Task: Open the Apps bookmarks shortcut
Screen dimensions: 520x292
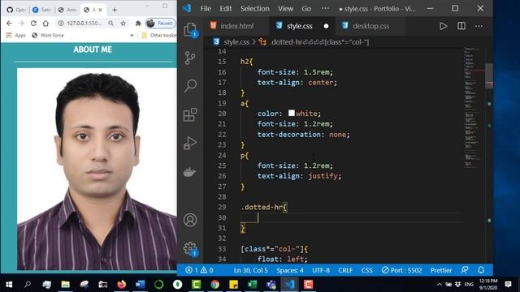Action: [15, 35]
